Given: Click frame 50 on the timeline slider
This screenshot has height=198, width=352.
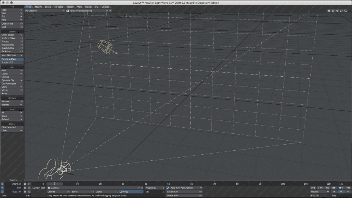Looking at the screenshot, I should point(168,184).
